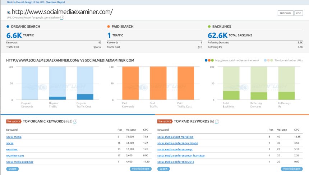
Task: Click the Paid Traffic Cost orange bar
Action: pos(186,83)
